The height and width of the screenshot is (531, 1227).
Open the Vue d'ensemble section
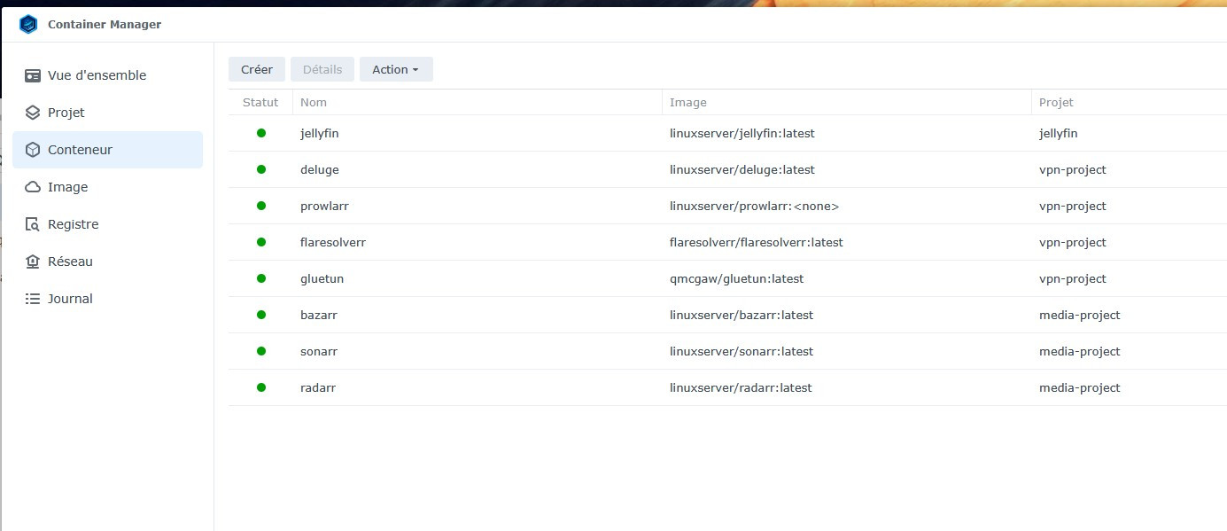[x=107, y=75]
